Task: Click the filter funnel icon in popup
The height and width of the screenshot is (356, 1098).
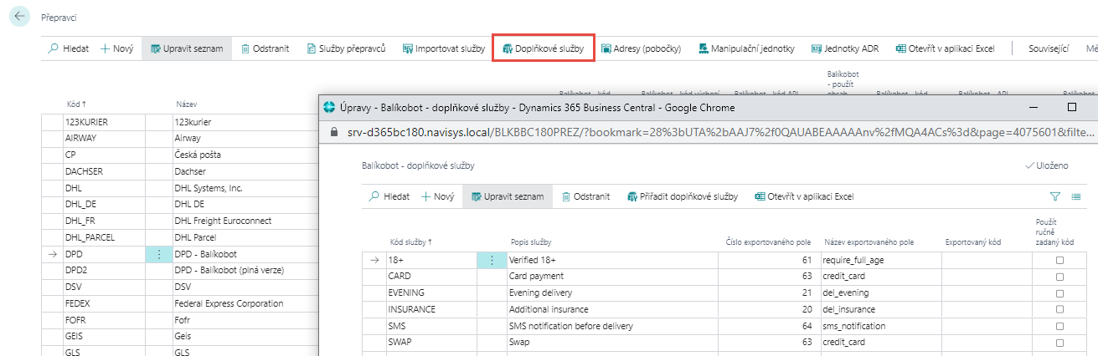Action: (x=1054, y=196)
